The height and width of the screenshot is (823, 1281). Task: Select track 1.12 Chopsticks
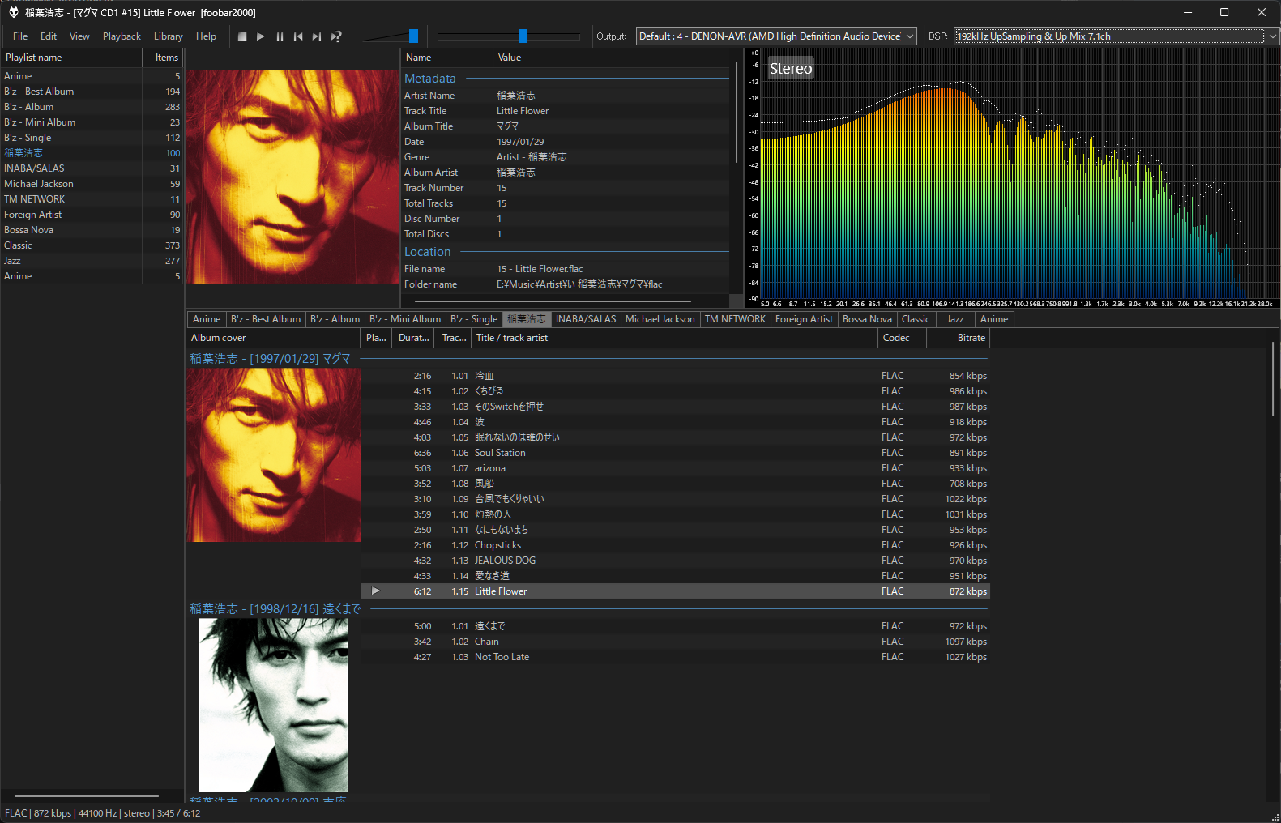point(675,545)
